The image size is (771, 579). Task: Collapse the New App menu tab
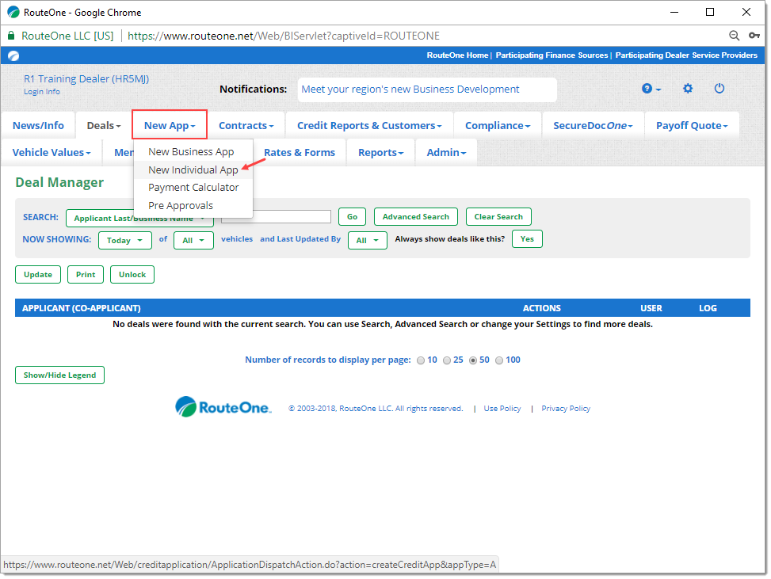tap(169, 125)
